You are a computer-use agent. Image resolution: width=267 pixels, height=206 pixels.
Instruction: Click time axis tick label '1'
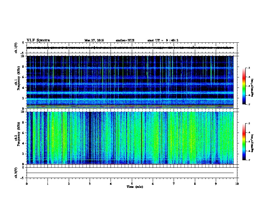coord(48,184)
